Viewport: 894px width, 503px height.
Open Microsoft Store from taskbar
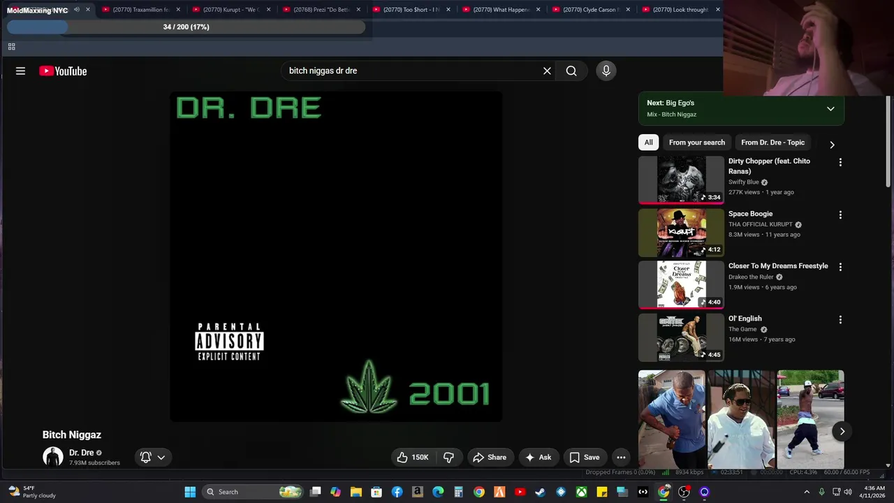(x=376, y=492)
